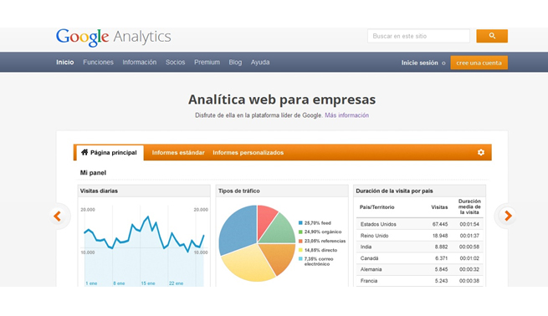The height and width of the screenshot is (316, 548).
Task: Click the '67.445' visits value
Action: coord(440,224)
